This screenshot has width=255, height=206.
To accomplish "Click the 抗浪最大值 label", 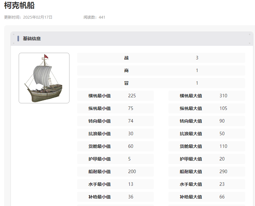I will 191,134.
